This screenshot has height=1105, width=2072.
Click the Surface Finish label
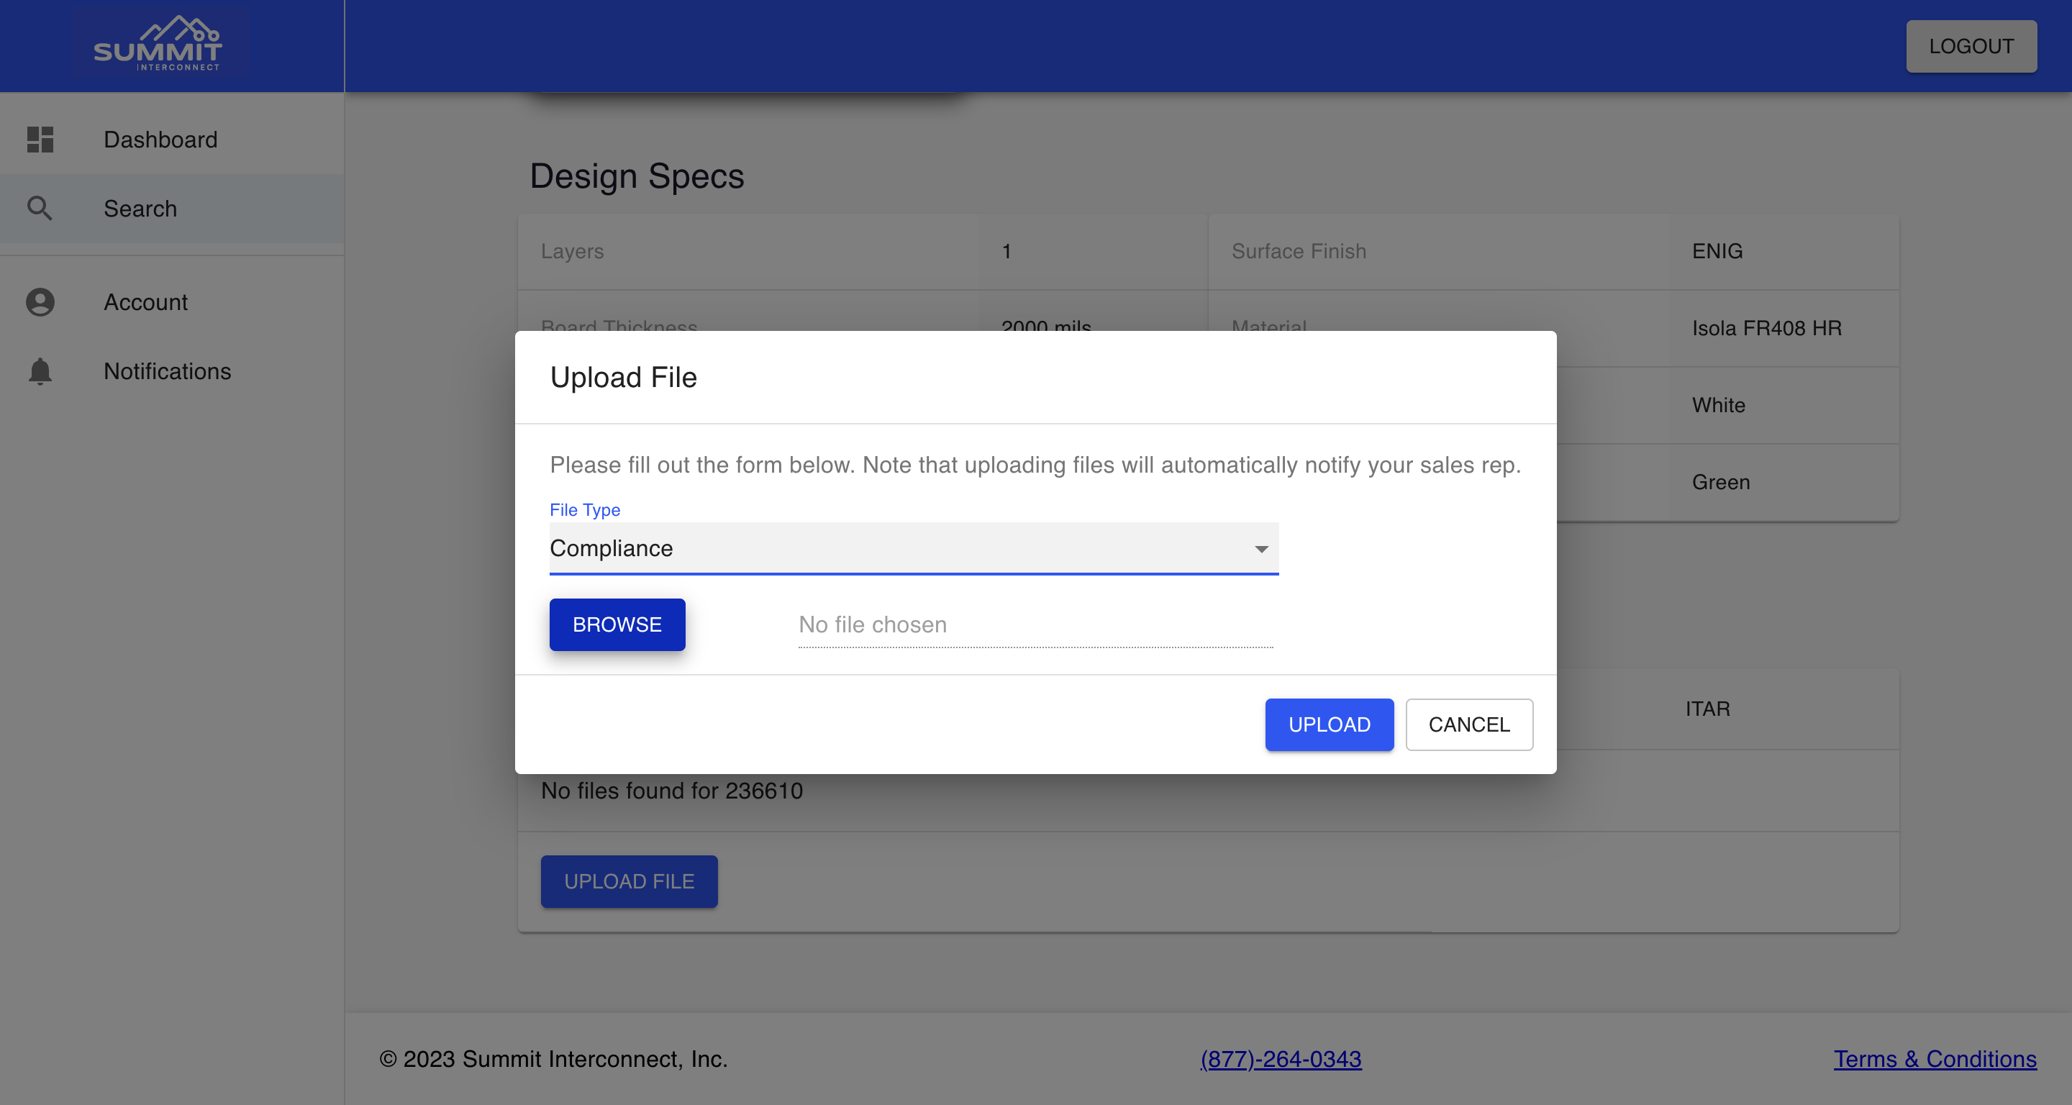click(x=1298, y=251)
